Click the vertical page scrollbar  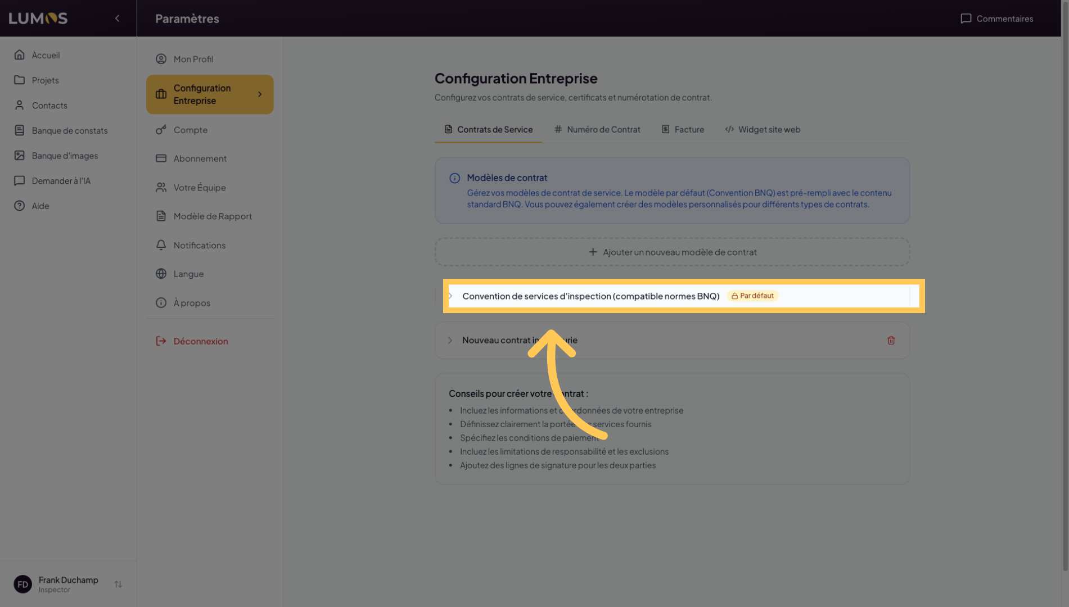pos(1065,281)
